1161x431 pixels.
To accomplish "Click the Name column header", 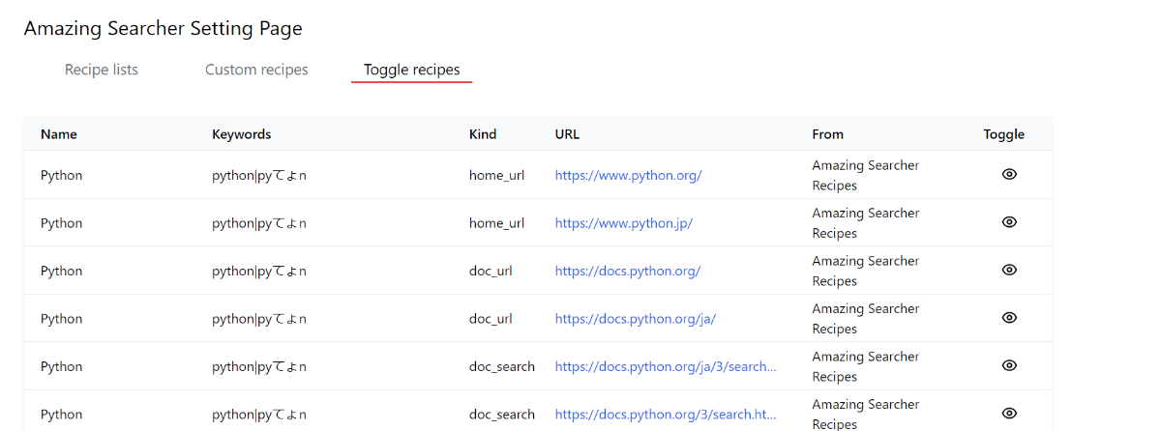I will point(59,134).
